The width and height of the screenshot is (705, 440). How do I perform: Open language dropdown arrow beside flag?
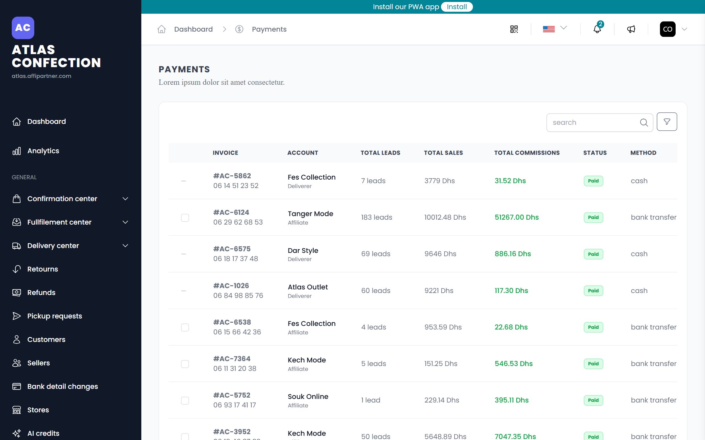pyautogui.click(x=564, y=28)
